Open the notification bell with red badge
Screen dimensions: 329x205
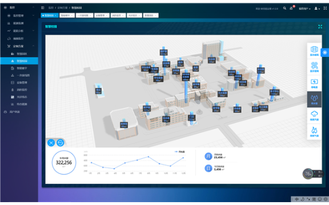(291, 8)
